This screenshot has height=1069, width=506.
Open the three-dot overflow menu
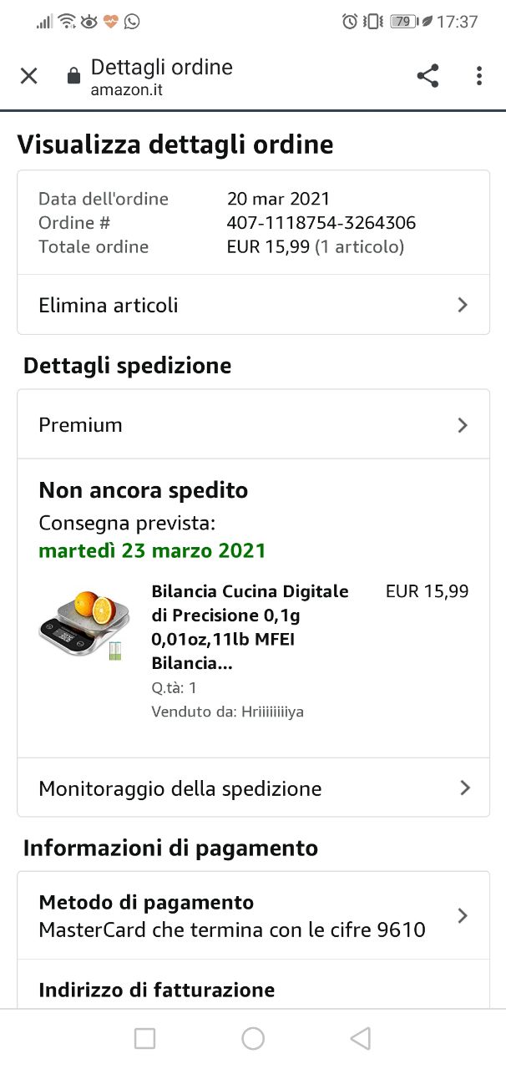[478, 76]
